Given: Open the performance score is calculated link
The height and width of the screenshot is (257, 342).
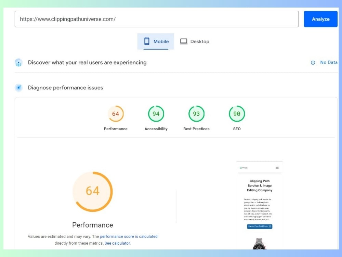Looking at the screenshot, I should click(129, 236).
